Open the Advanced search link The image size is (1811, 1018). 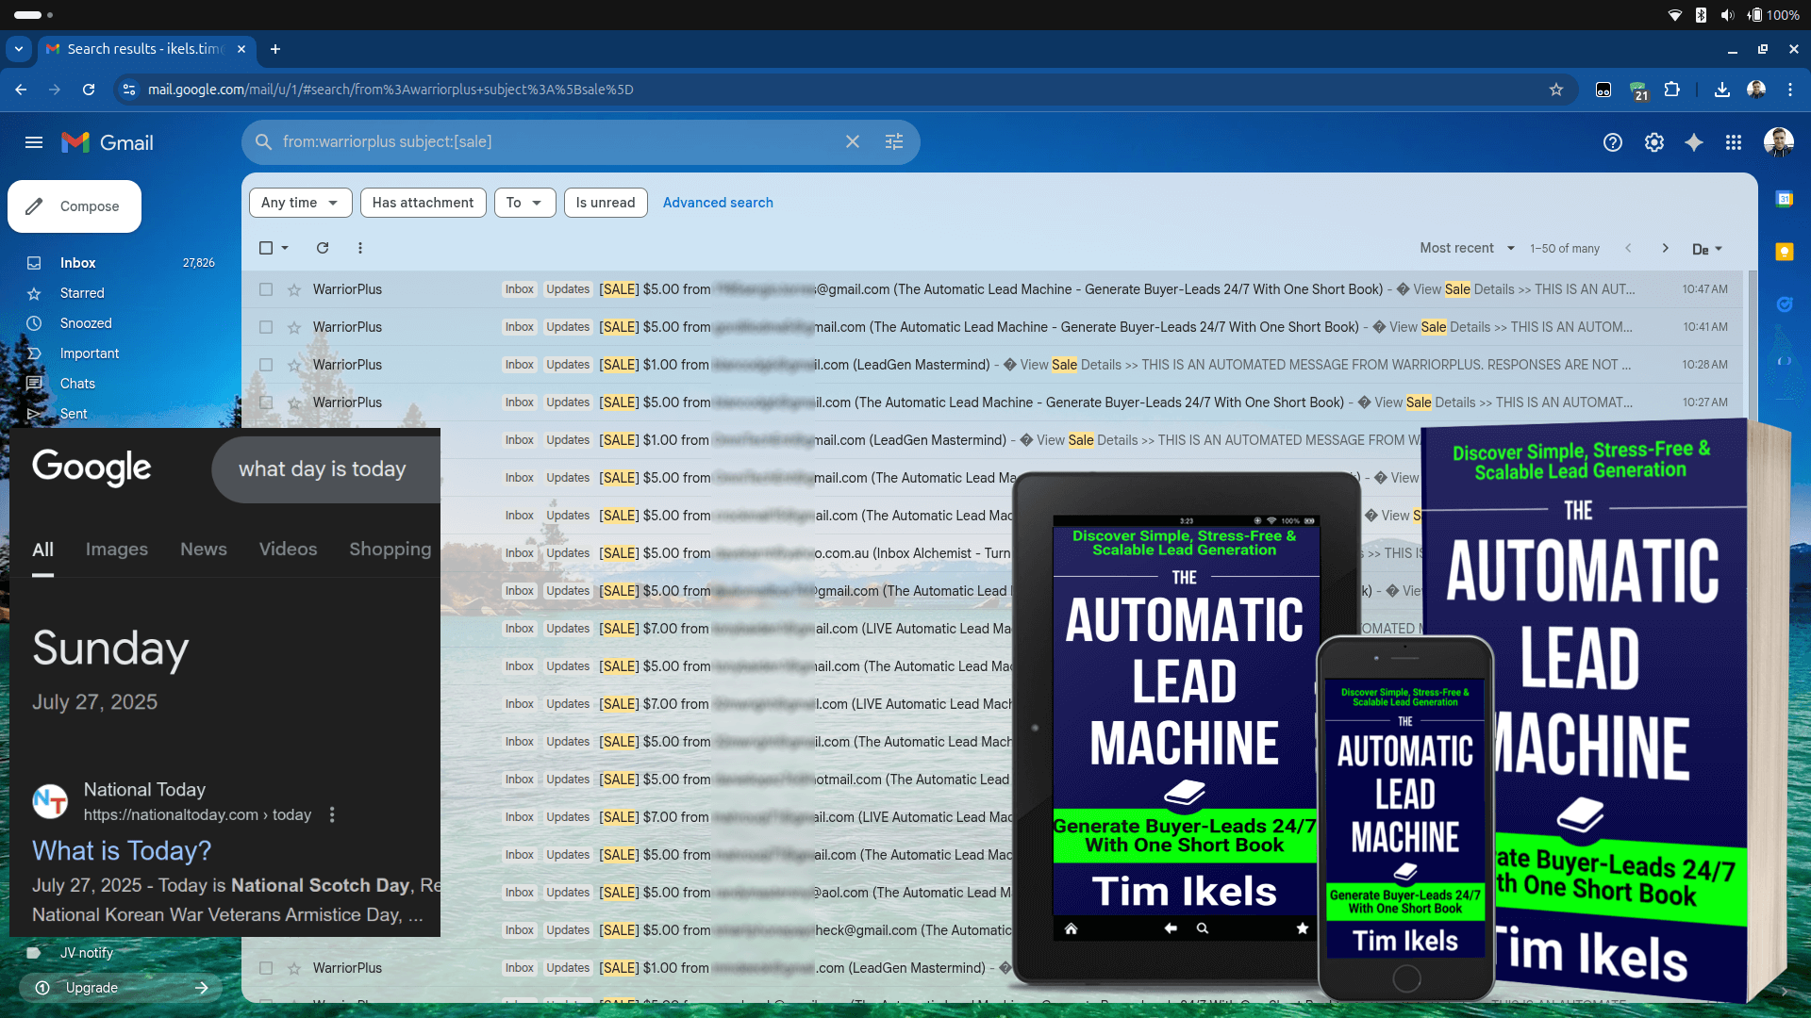tap(718, 203)
